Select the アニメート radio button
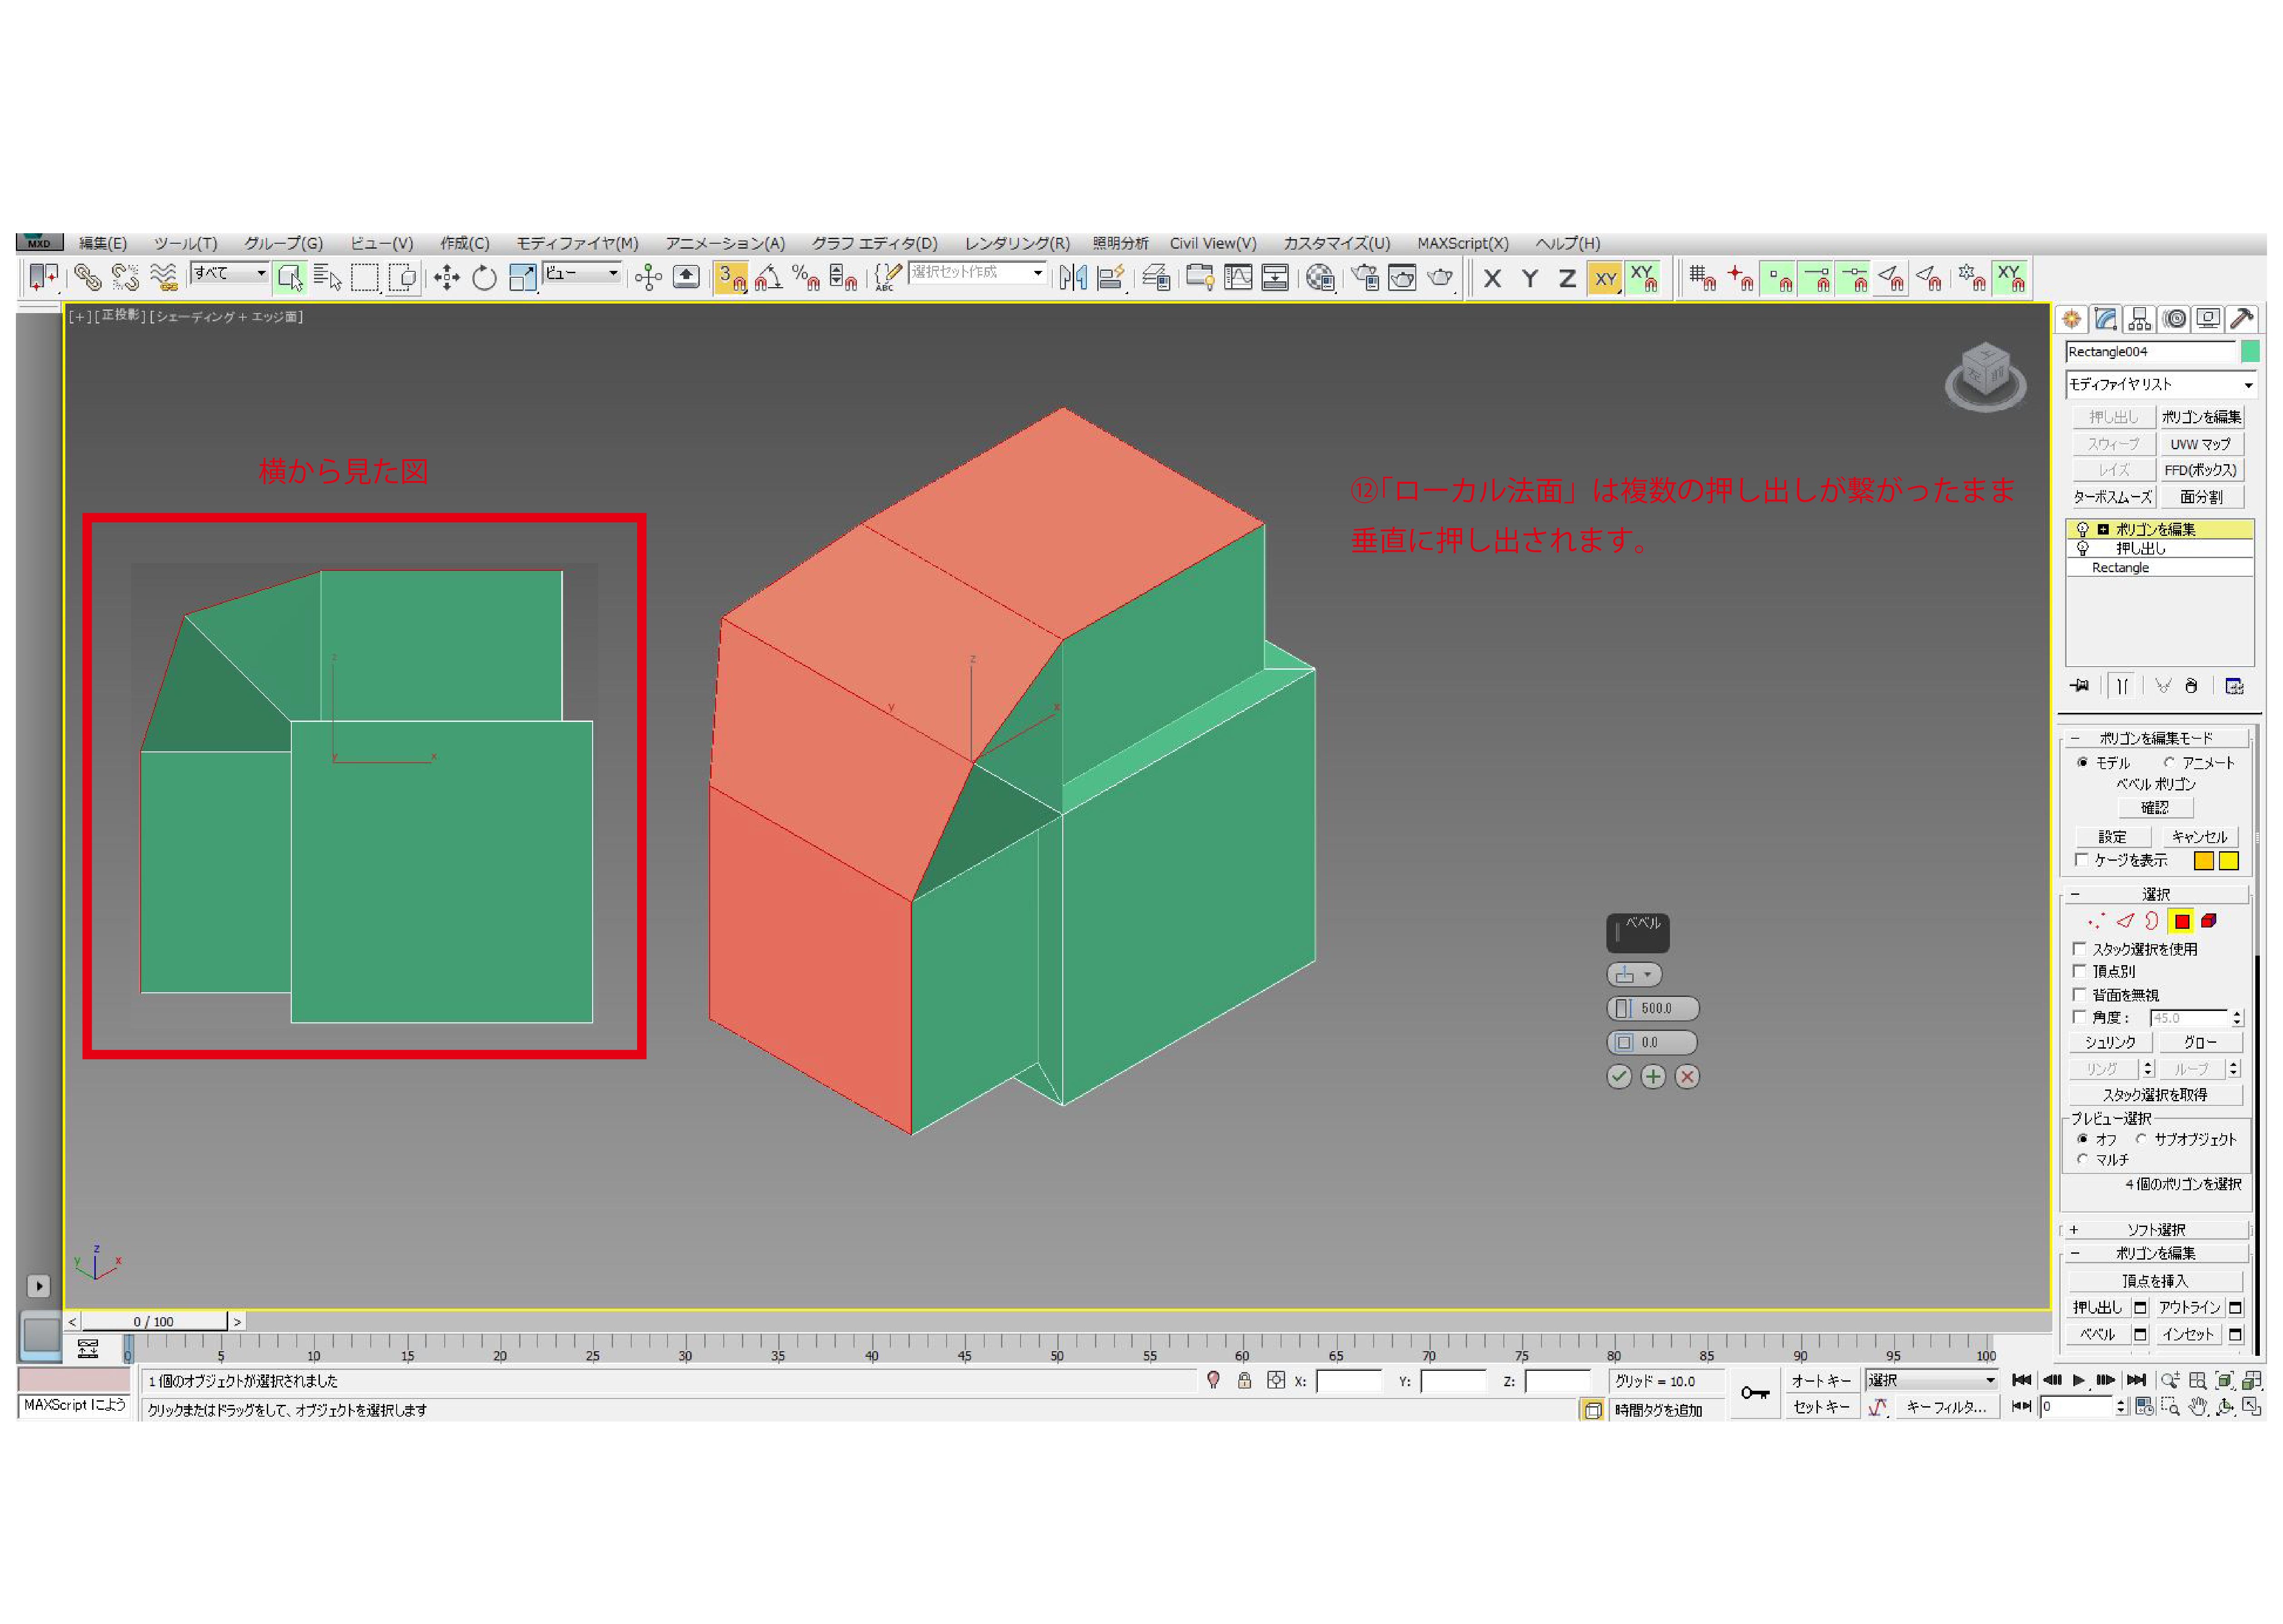 pyautogui.click(x=2169, y=763)
